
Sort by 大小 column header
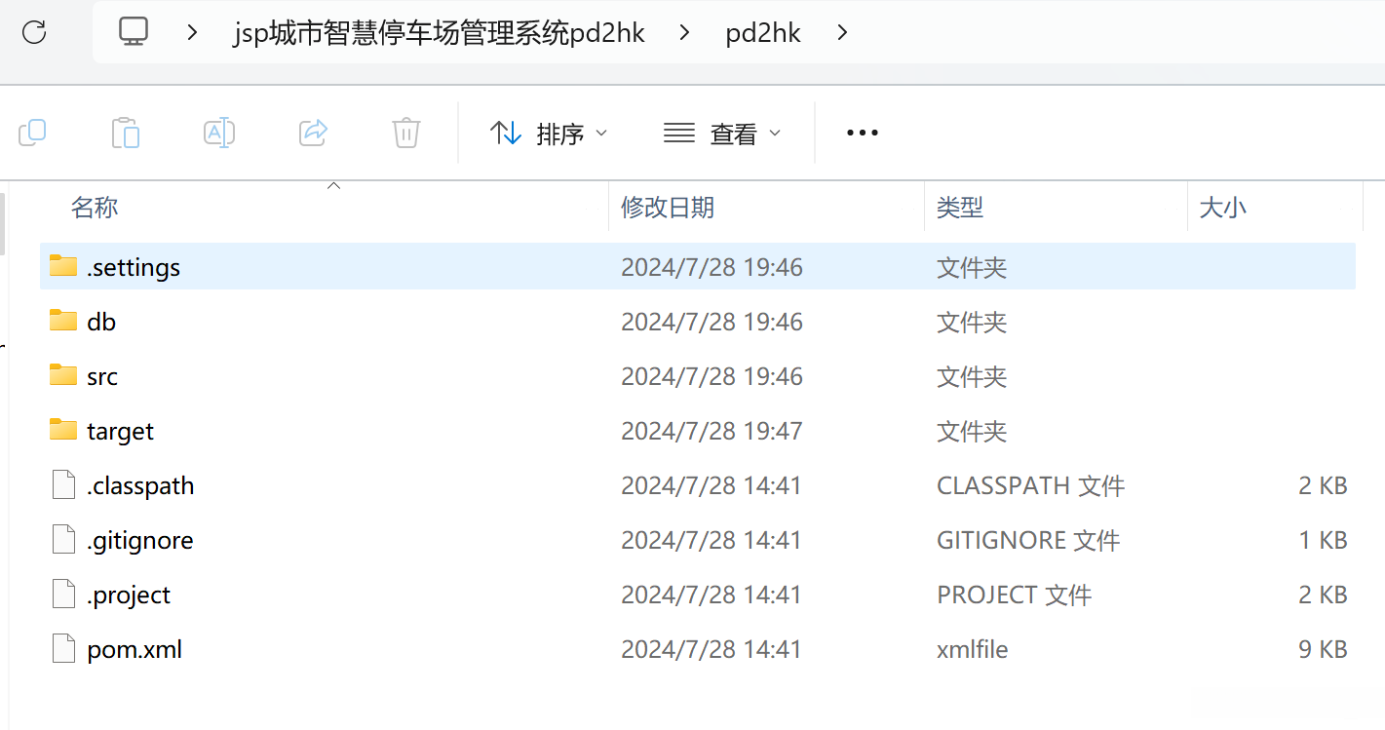point(1222,207)
